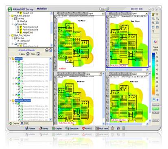168x149 pixels.
Task: Open the Display view
Action: coord(57,128)
